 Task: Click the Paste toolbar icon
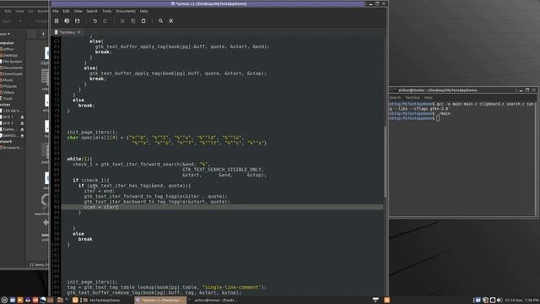pyautogui.click(x=143, y=21)
